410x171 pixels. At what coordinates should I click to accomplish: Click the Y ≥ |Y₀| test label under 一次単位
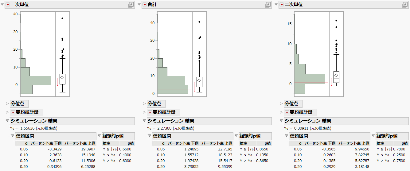[110, 149]
